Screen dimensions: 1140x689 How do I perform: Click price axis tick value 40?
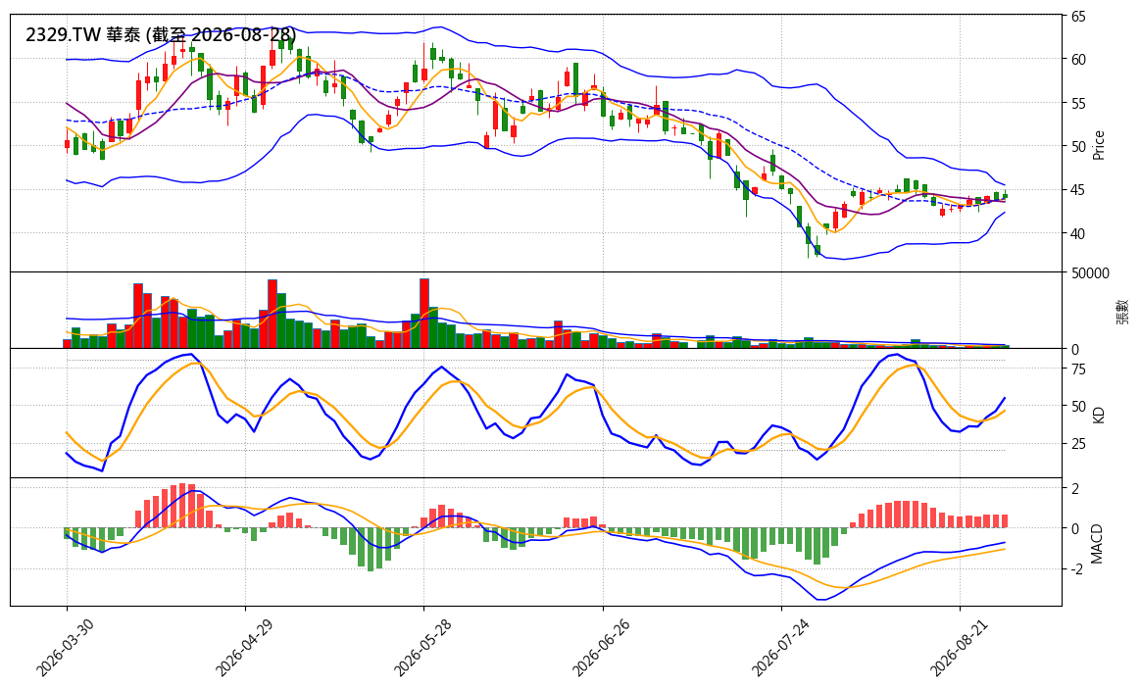(1078, 233)
